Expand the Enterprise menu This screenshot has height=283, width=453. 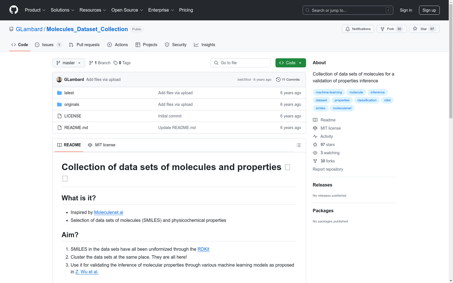tap(161, 10)
